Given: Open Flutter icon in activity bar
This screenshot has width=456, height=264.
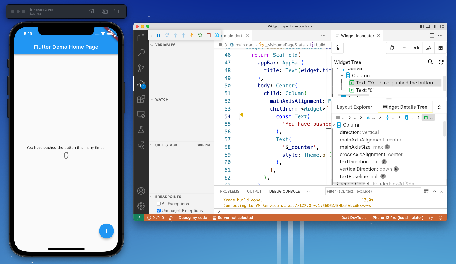Looking at the screenshot, I should pos(141,145).
